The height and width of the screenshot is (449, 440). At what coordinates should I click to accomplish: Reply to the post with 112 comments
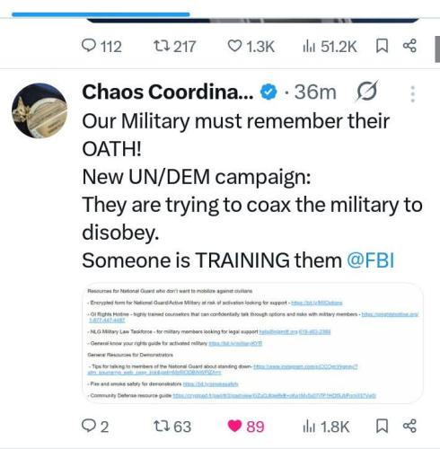[x=101, y=47]
